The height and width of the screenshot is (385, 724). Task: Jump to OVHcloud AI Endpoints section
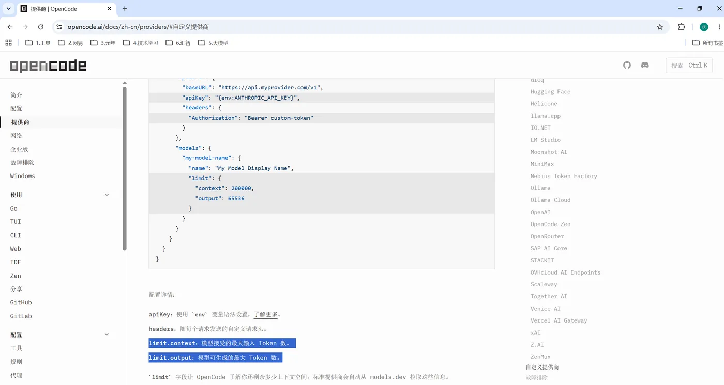[x=565, y=272]
